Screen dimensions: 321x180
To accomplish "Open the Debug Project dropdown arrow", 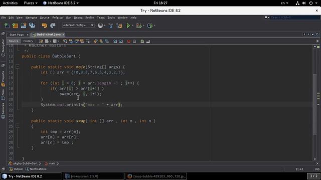I will pyautogui.click(x=143, y=25).
